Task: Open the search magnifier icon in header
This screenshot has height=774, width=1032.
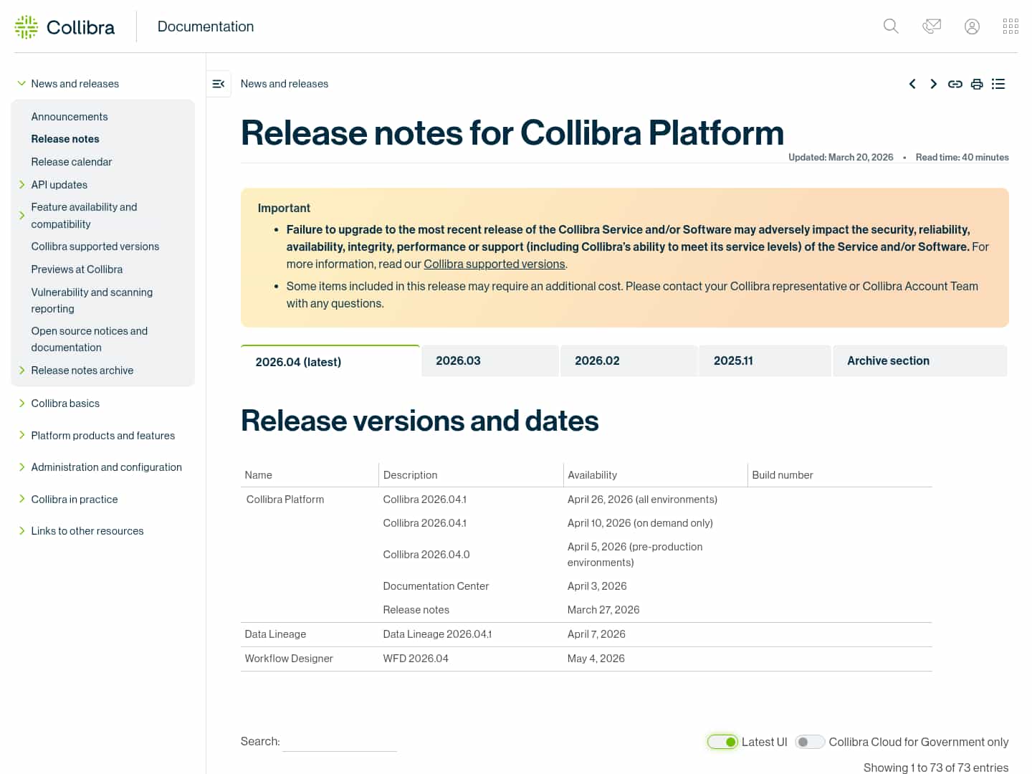Action: click(x=891, y=27)
